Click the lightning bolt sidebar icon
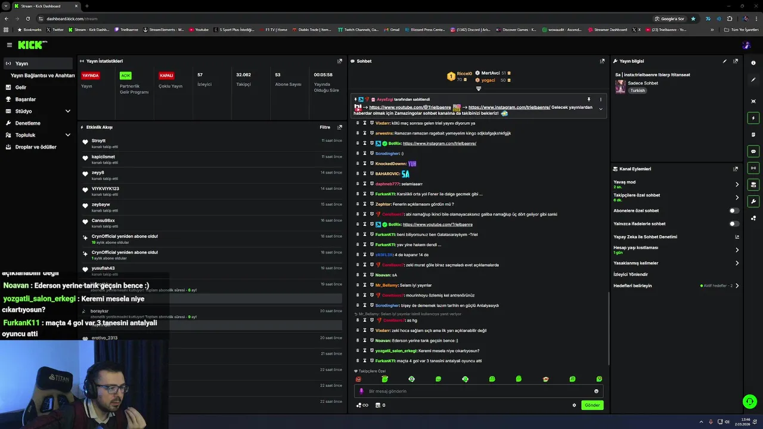 click(x=753, y=118)
